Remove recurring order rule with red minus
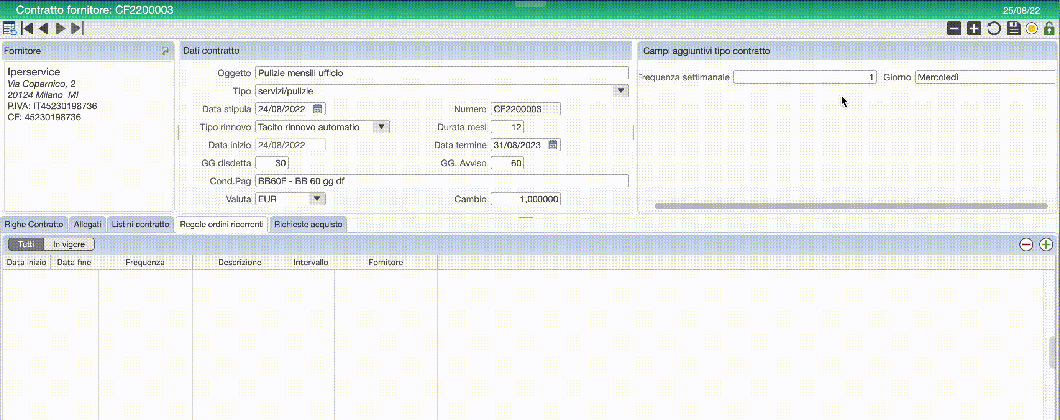 (1026, 244)
